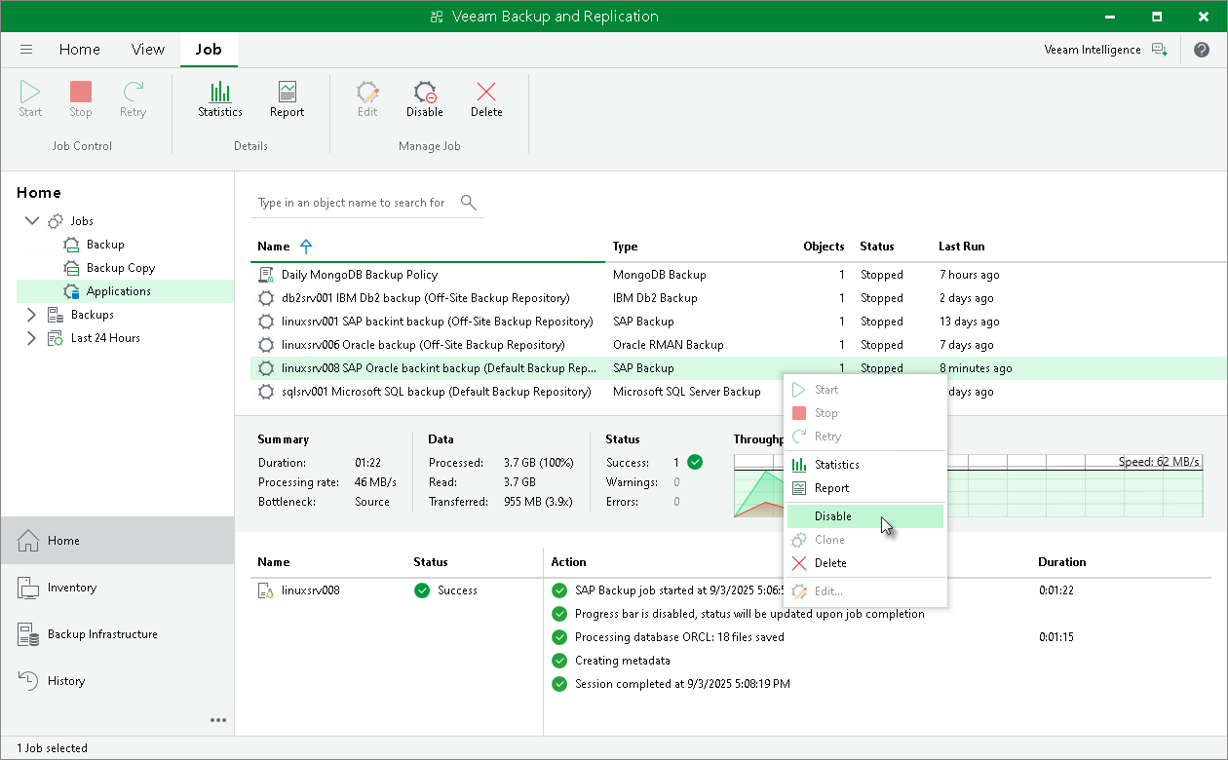This screenshot has width=1228, height=760.
Task: Click inside the object search field
Action: click(351, 203)
